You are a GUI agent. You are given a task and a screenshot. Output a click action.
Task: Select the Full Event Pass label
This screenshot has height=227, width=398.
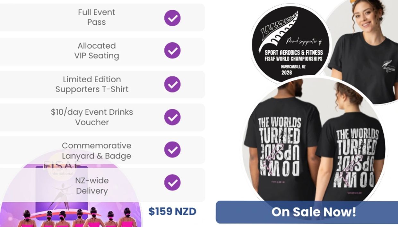96,17
